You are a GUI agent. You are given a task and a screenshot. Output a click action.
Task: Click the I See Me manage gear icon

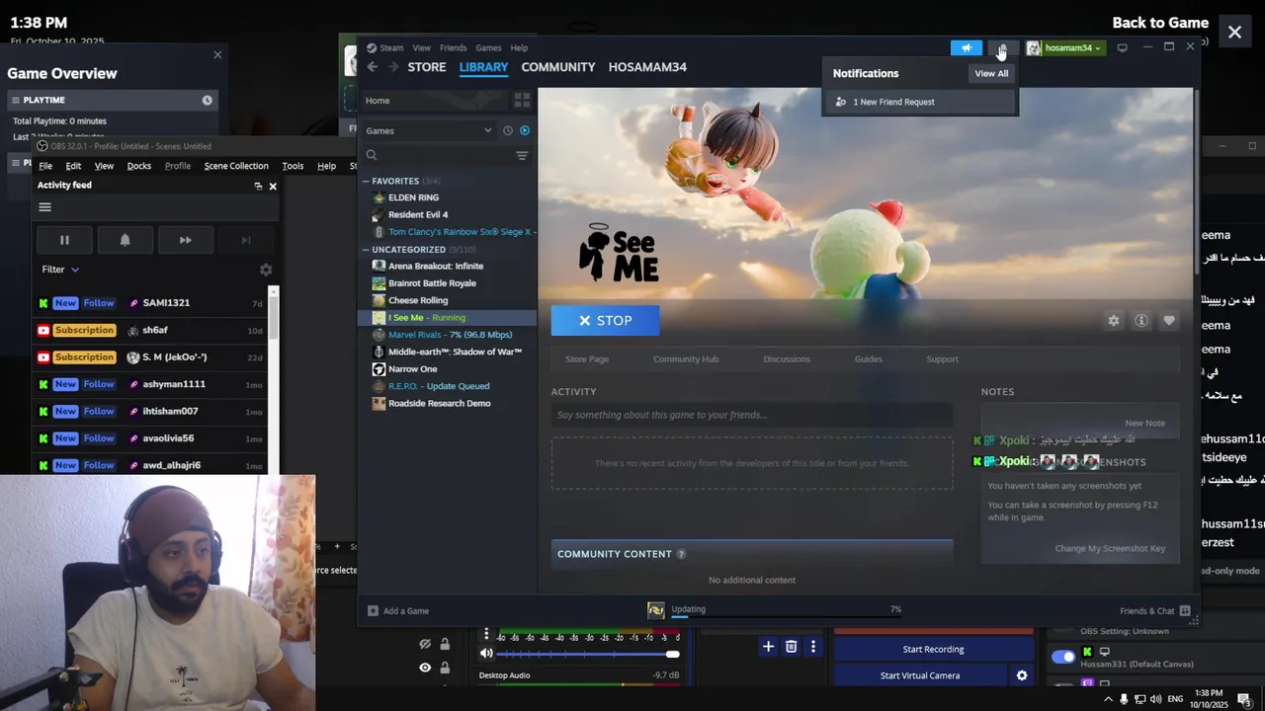tap(1114, 321)
